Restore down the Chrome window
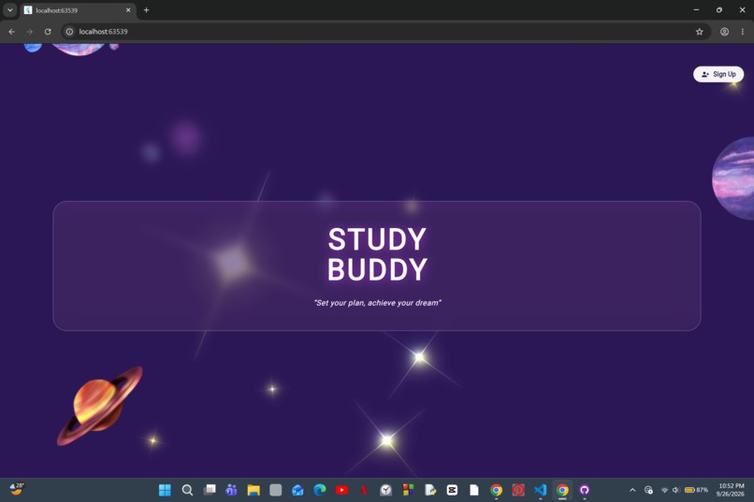This screenshot has width=754, height=502. tap(719, 9)
